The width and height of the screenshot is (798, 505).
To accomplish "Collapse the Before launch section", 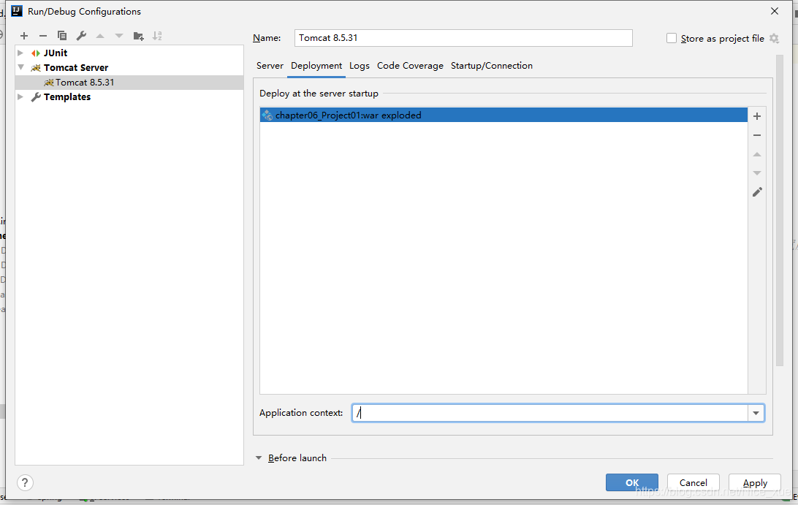I will (x=259, y=457).
